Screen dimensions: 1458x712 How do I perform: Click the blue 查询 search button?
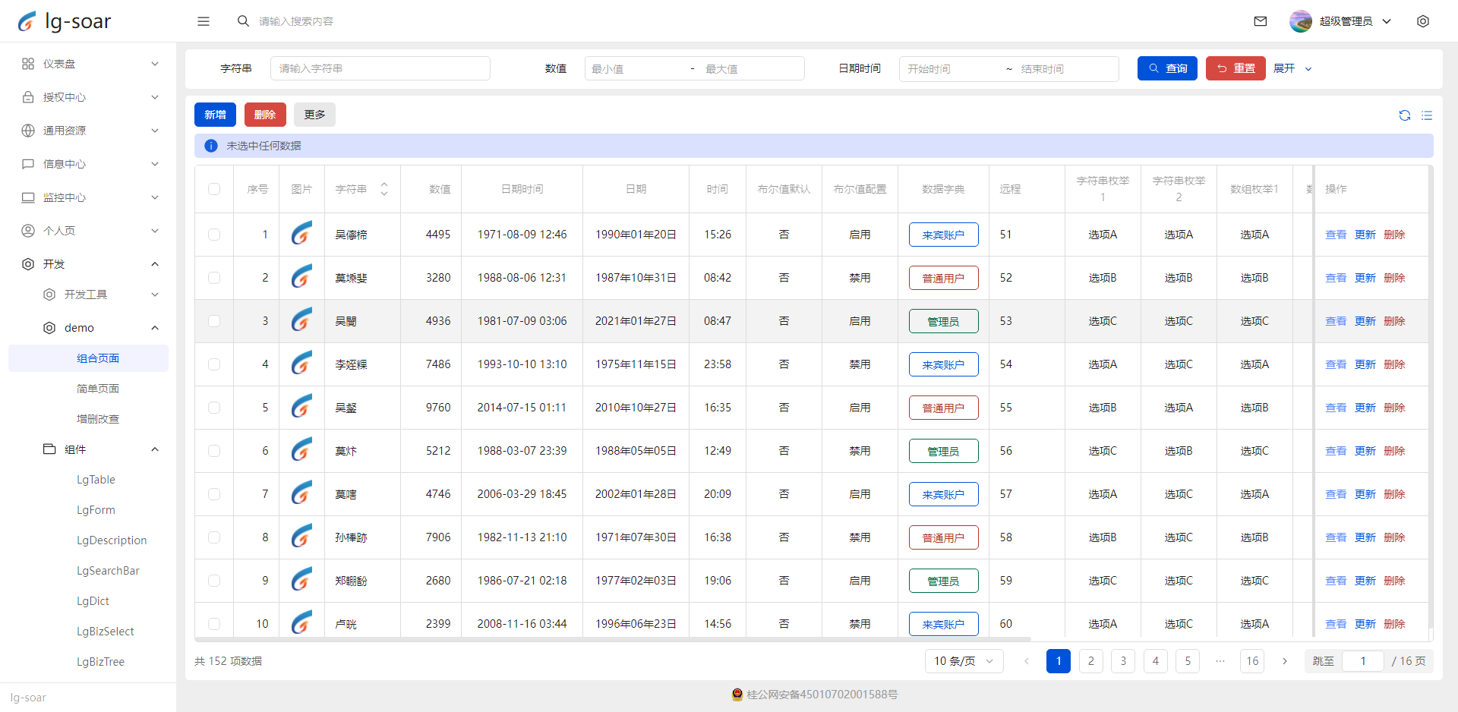click(x=1167, y=68)
